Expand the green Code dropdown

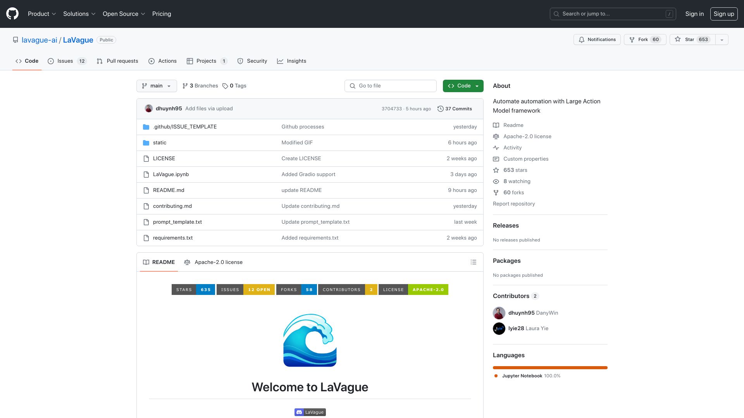click(x=463, y=86)
